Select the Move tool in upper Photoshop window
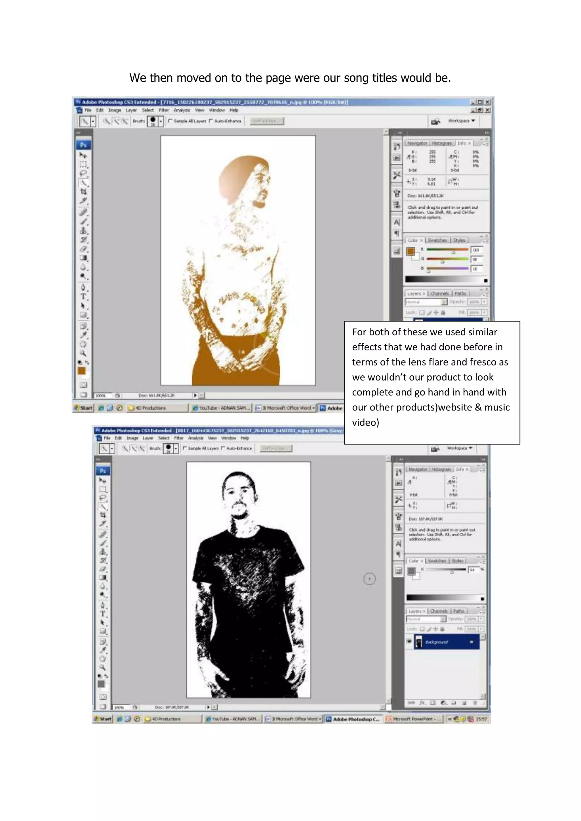 (83, 156)
